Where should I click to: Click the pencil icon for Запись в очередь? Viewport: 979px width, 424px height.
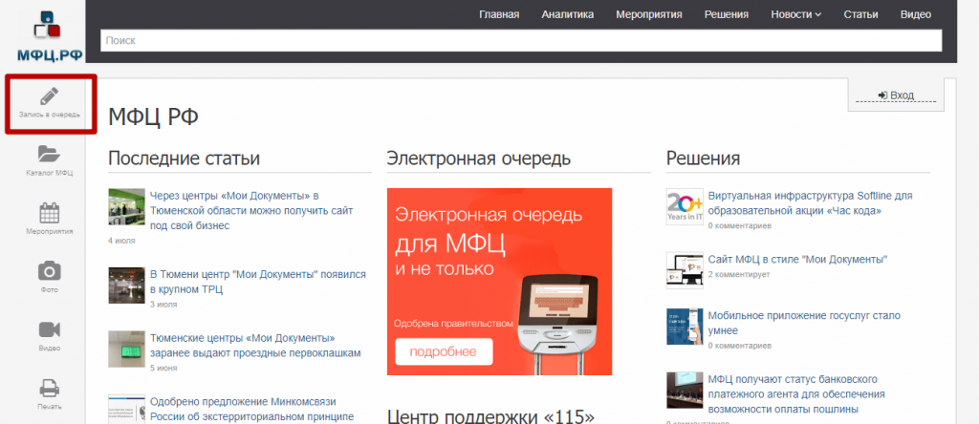coord(49,96)
